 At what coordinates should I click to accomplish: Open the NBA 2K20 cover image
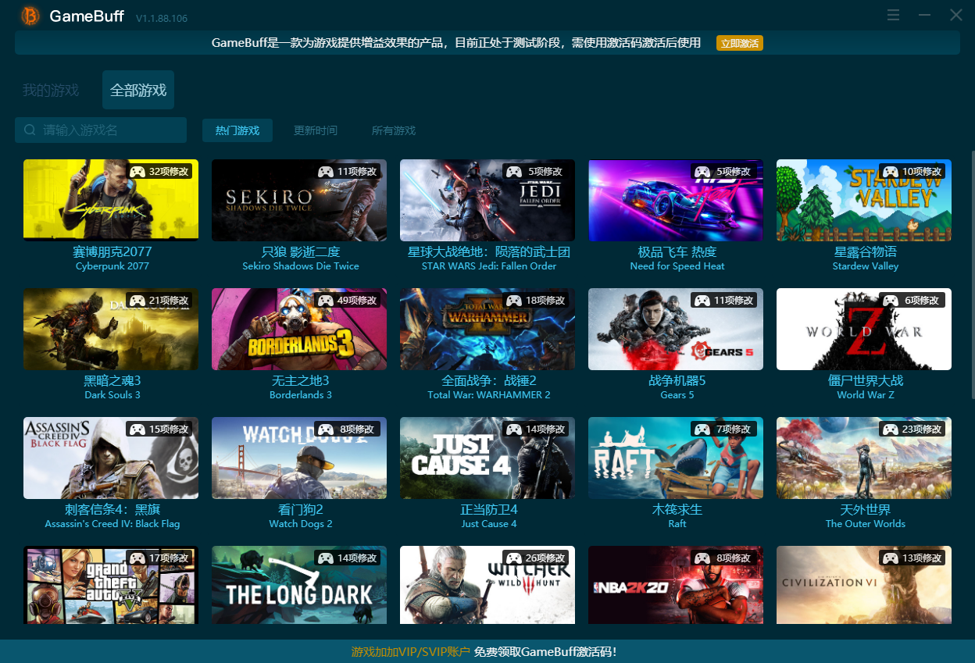(676, 586)
